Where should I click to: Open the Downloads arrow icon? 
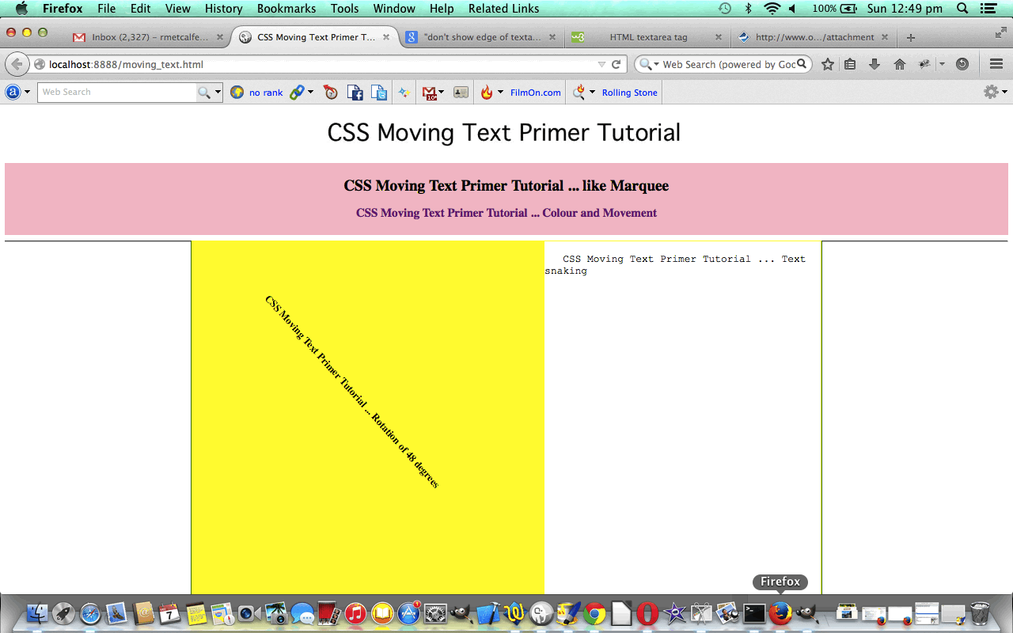[x=875, y=64]
